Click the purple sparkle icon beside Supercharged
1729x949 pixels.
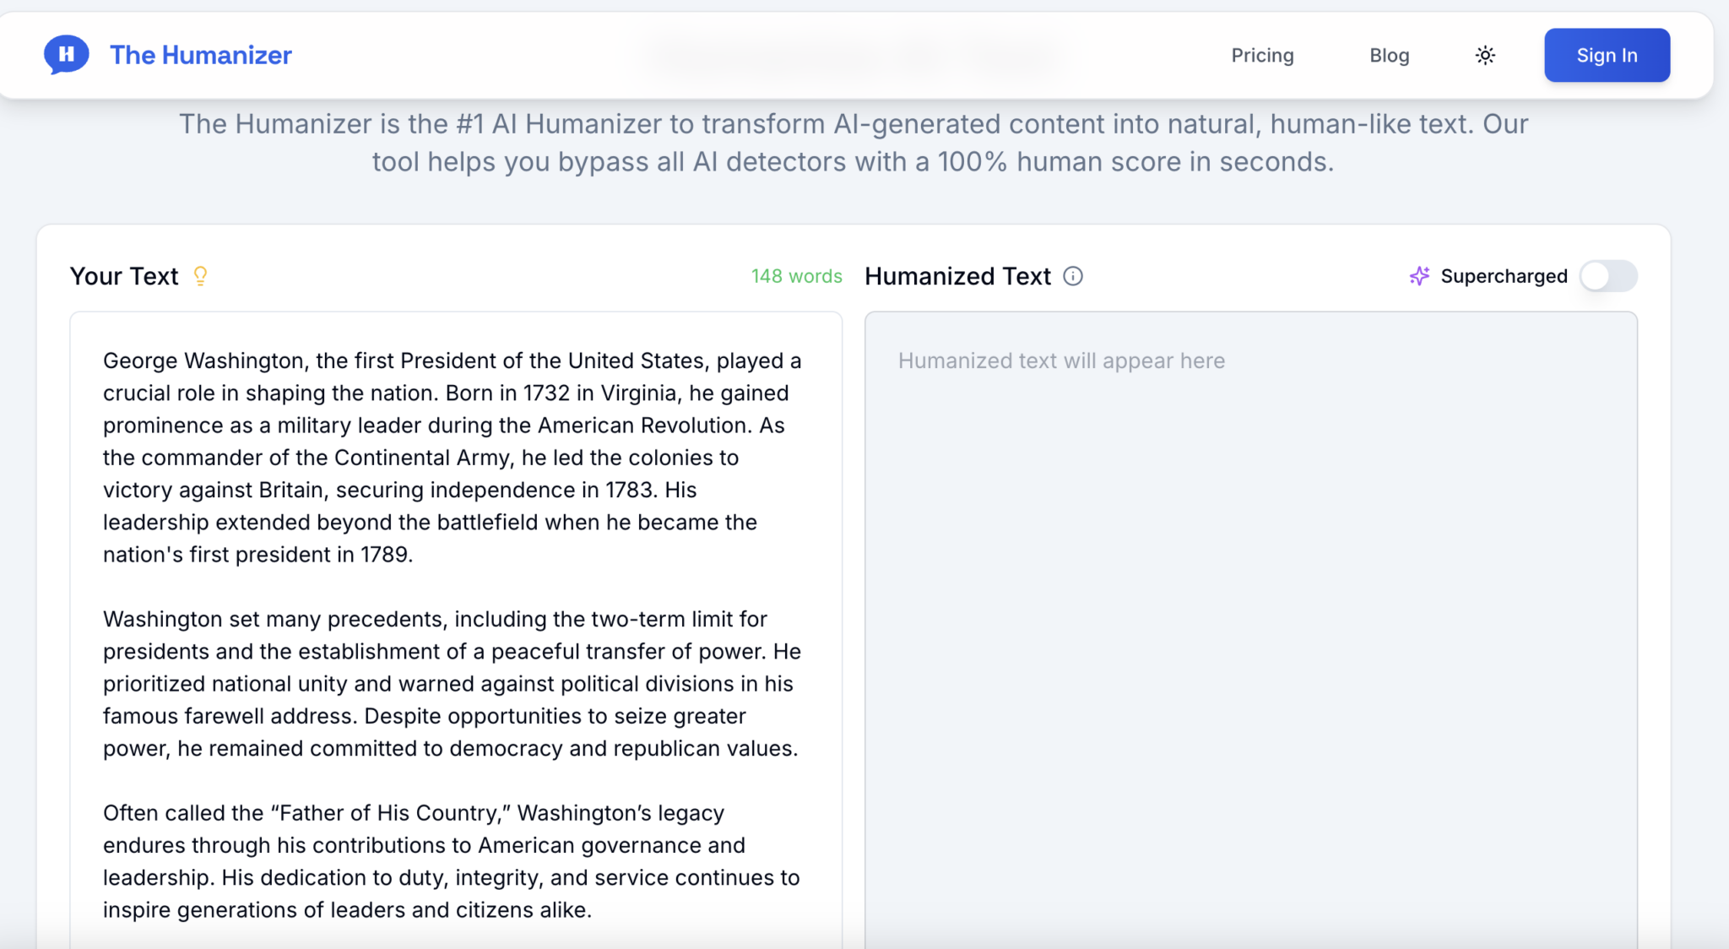point(1419,276)
